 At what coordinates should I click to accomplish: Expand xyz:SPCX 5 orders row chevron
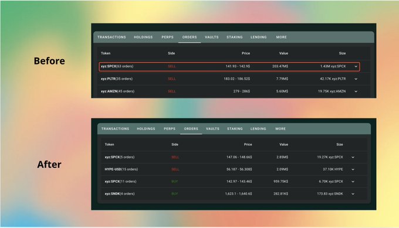point(353,157)
